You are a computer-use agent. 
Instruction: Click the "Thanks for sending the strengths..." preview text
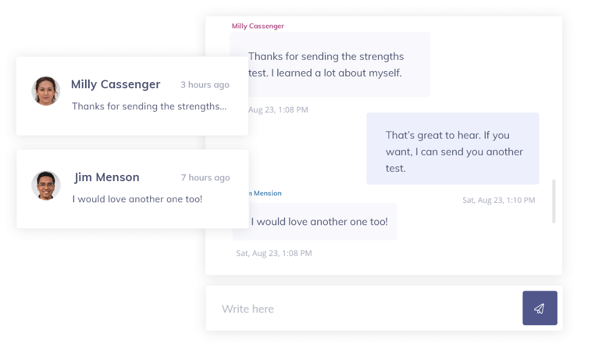[x=150, y=106]
